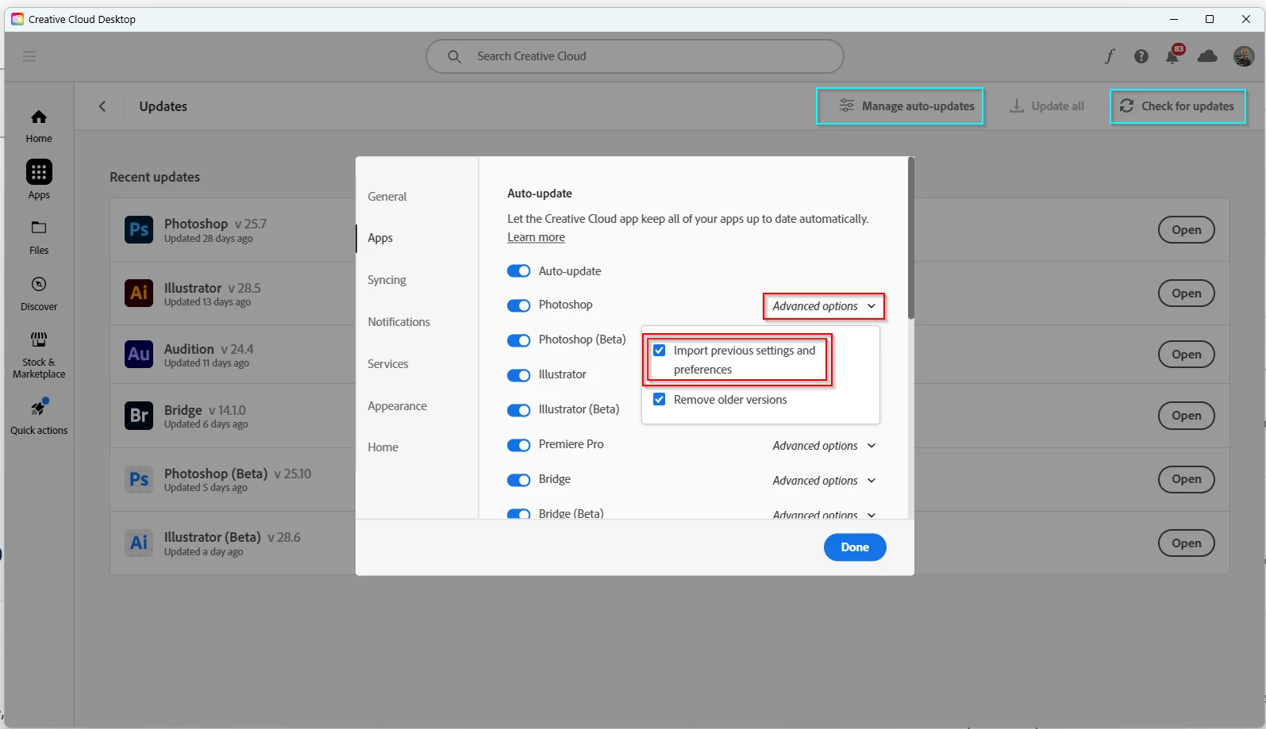Select General preferences tab
This screenshot has width=1266, height=729.
click(x=387, y=197)
